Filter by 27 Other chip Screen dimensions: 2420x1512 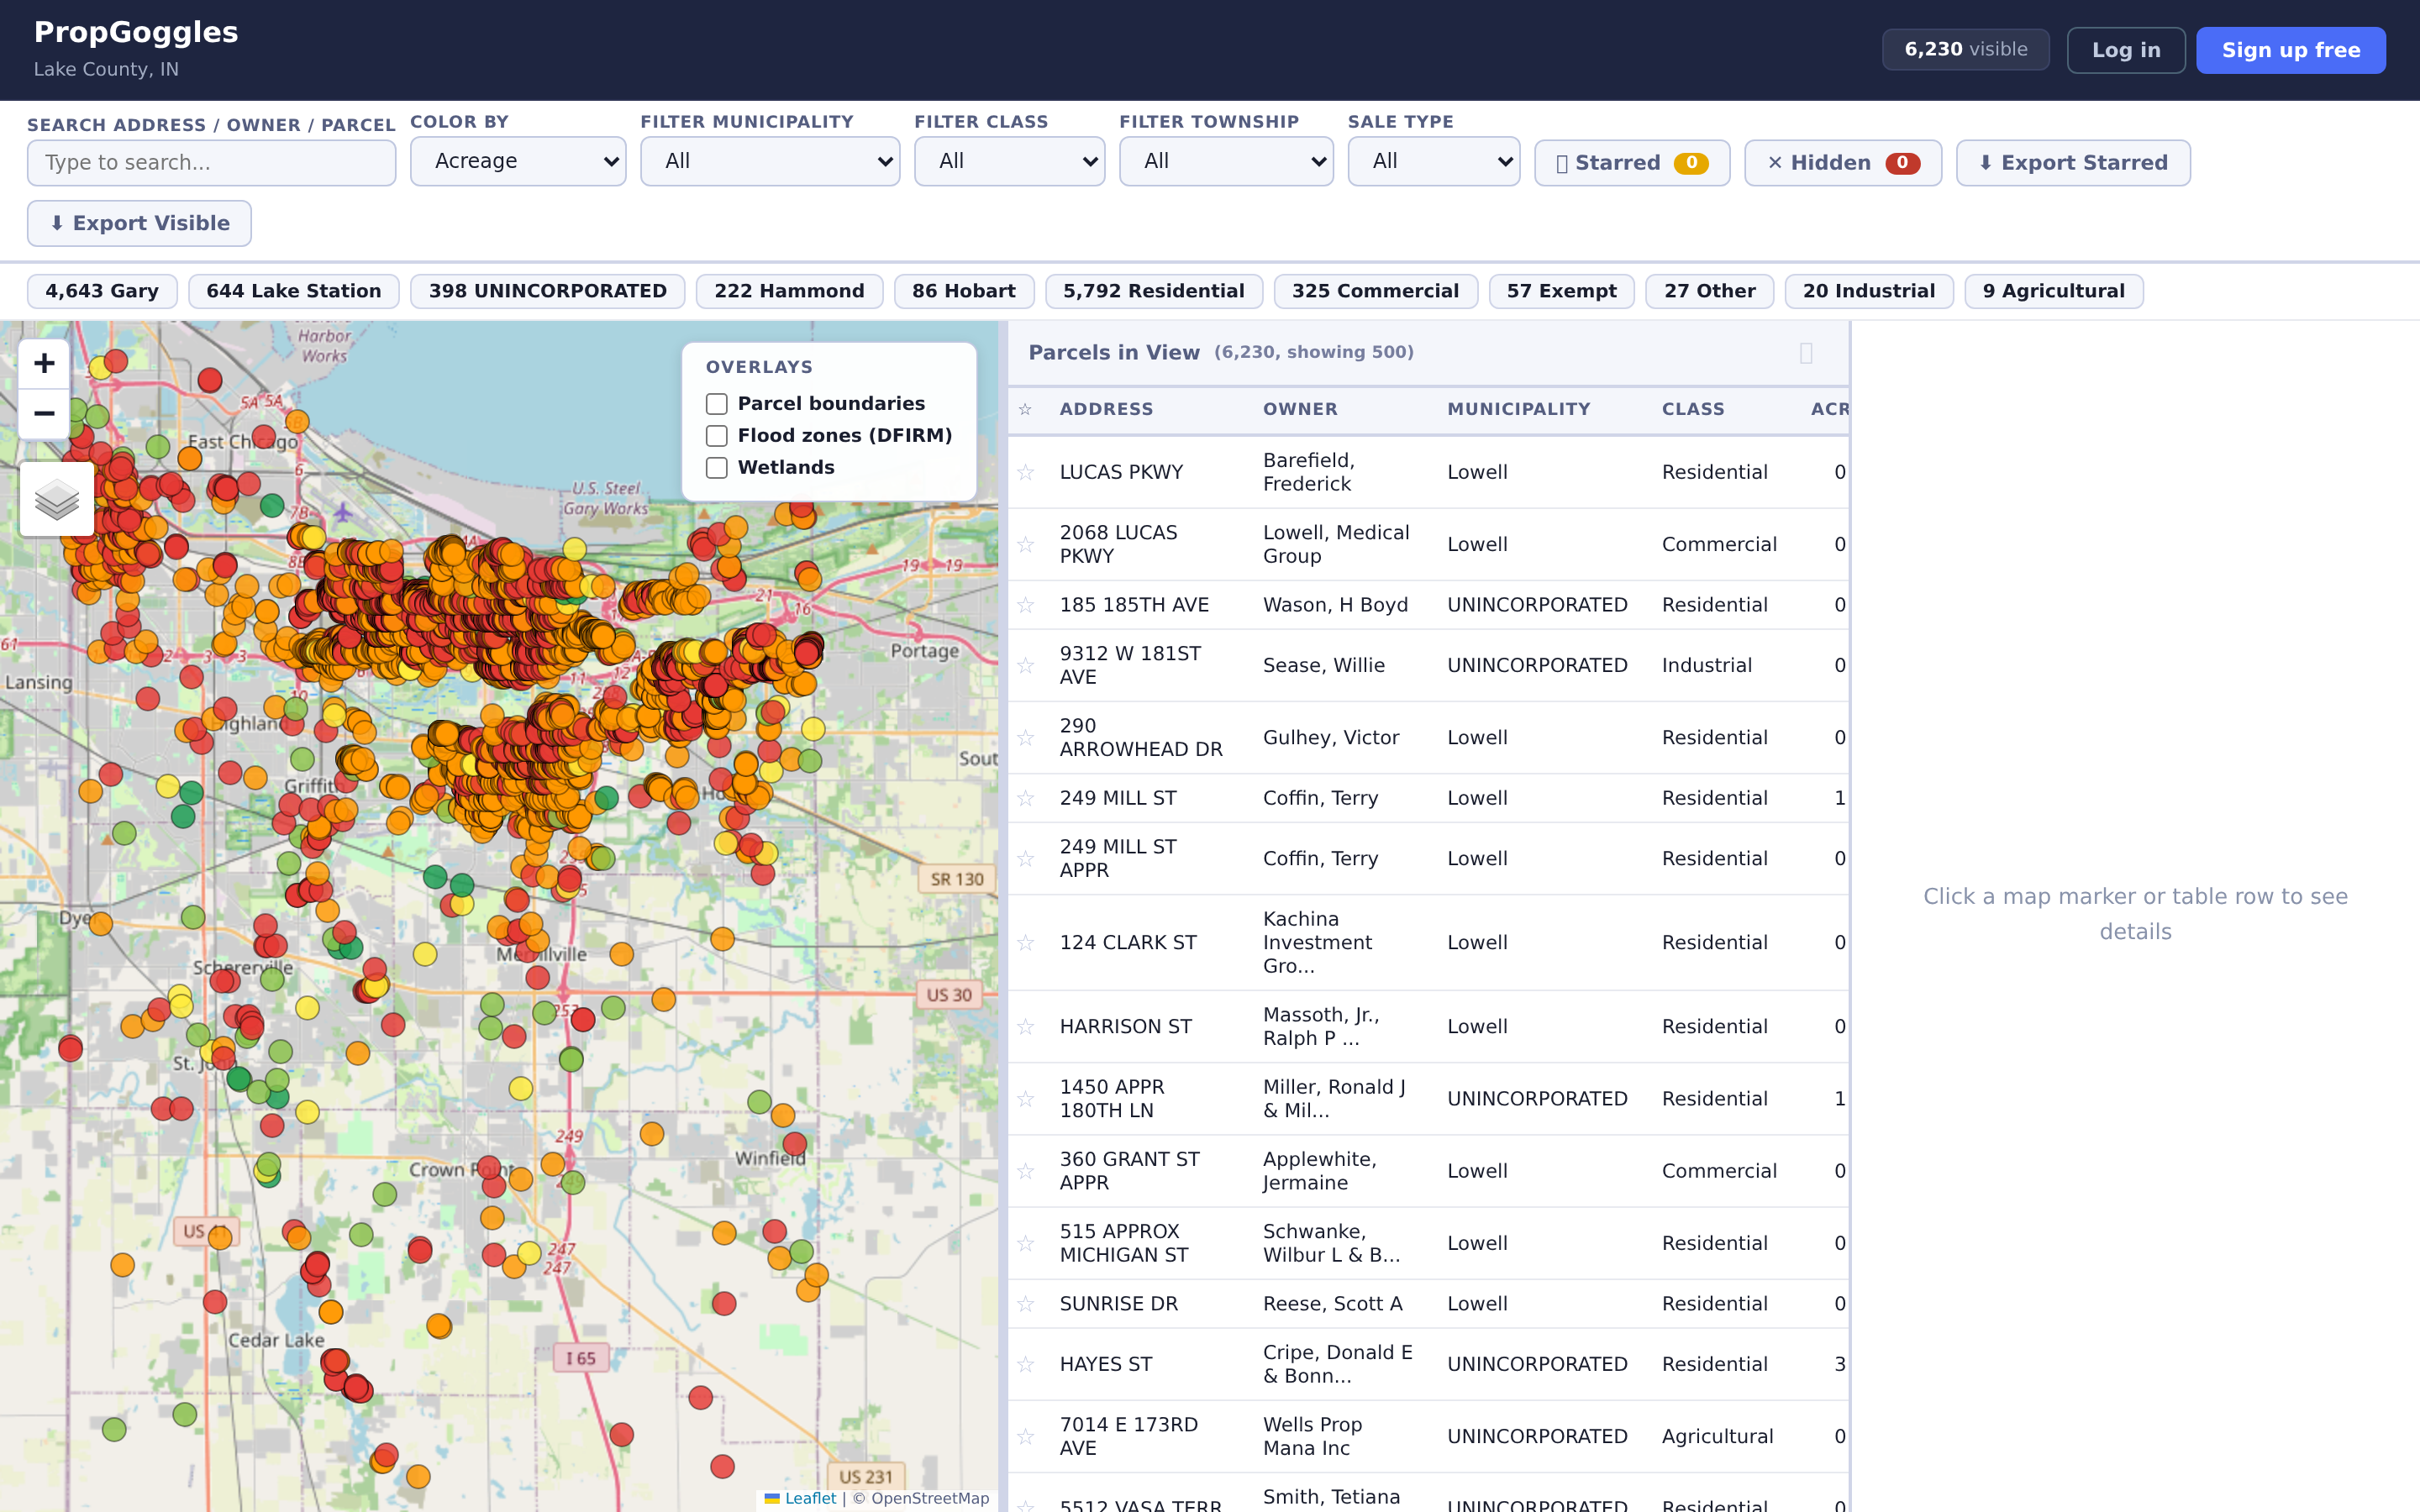coord(1710,291)
